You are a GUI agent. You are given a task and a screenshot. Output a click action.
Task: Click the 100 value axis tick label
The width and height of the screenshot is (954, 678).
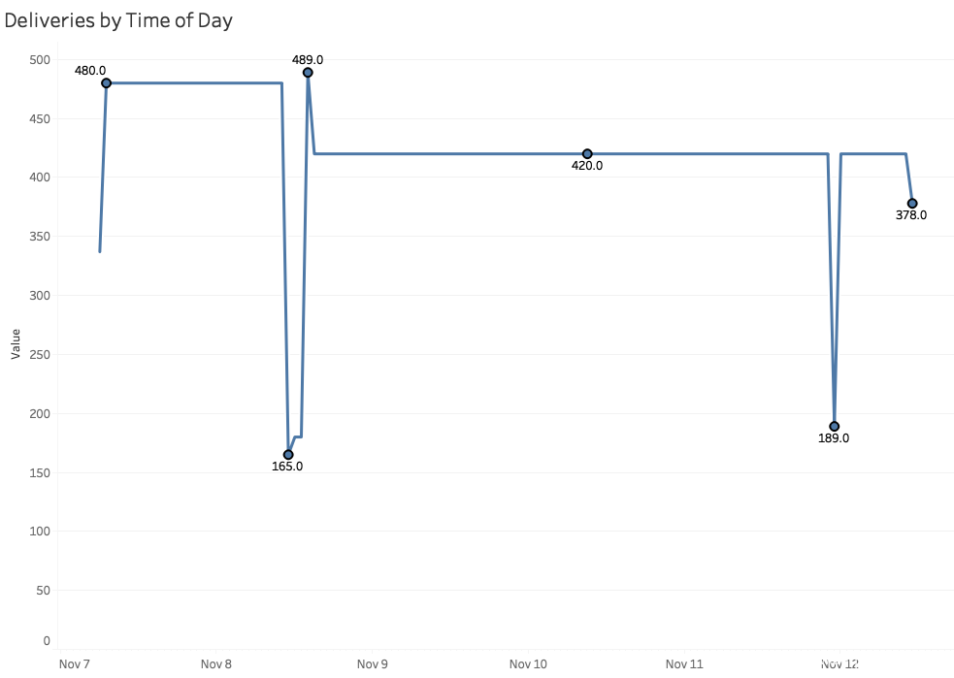(39, 532)
